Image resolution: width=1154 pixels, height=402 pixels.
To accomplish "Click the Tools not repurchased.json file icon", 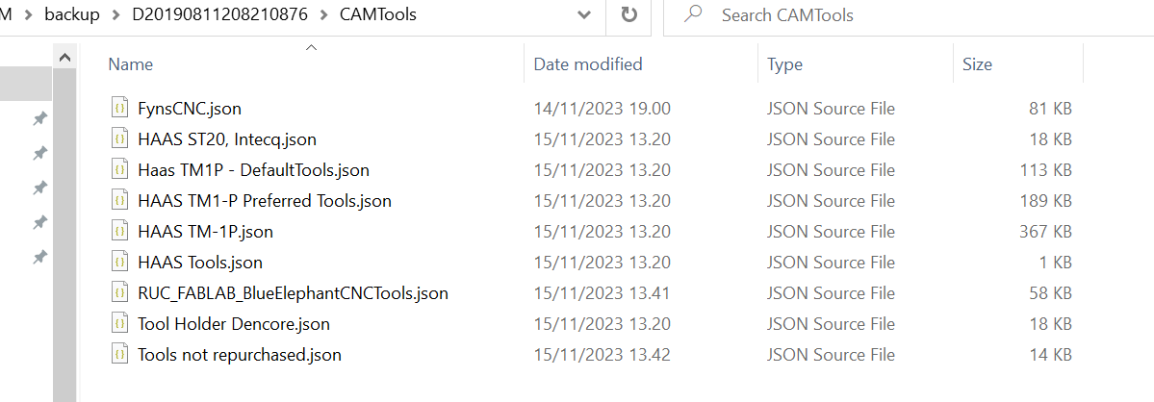I will pos(119,356).
